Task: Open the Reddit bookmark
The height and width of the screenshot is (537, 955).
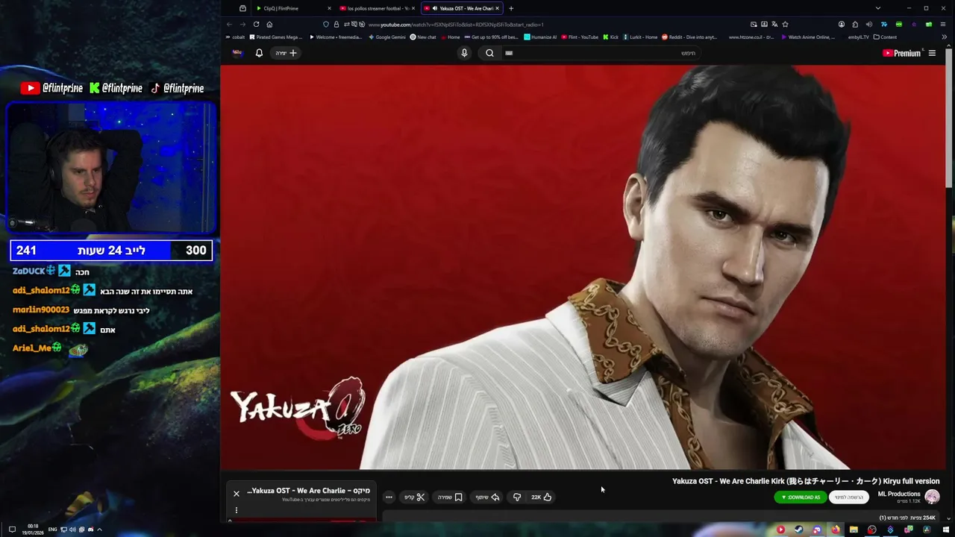Action: coord(689,37)
